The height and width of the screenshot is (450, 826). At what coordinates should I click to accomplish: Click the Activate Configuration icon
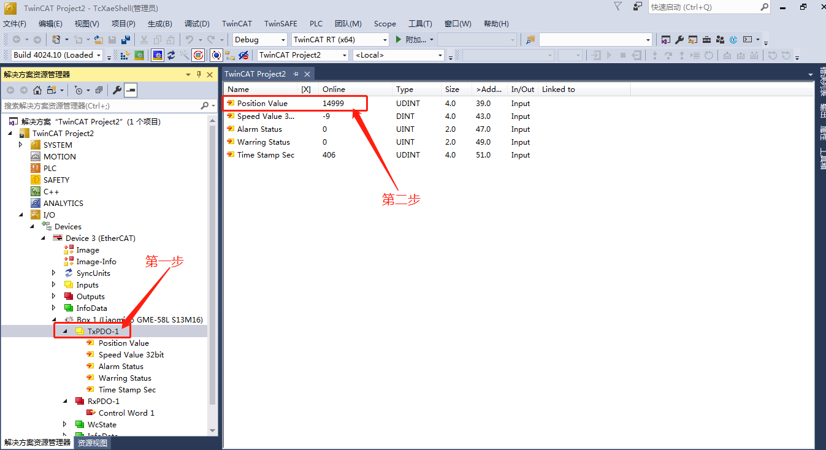pos(124,55)
